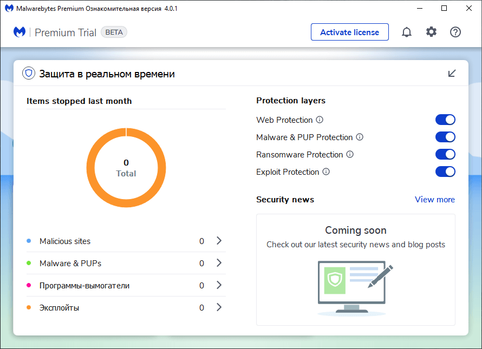Screen dimensions: 482x349
Task: Open View more security news
Action: tap(434, 199)
